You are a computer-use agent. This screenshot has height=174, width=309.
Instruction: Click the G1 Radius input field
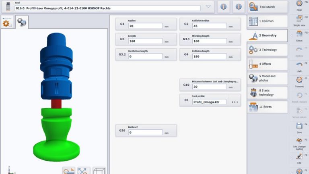(145, 26)
